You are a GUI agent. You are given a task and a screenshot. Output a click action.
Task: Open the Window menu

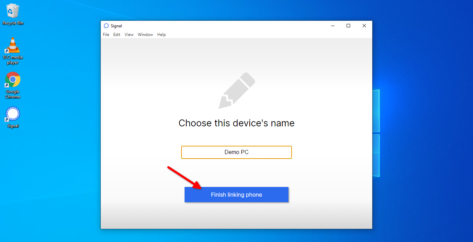(145, 35)
